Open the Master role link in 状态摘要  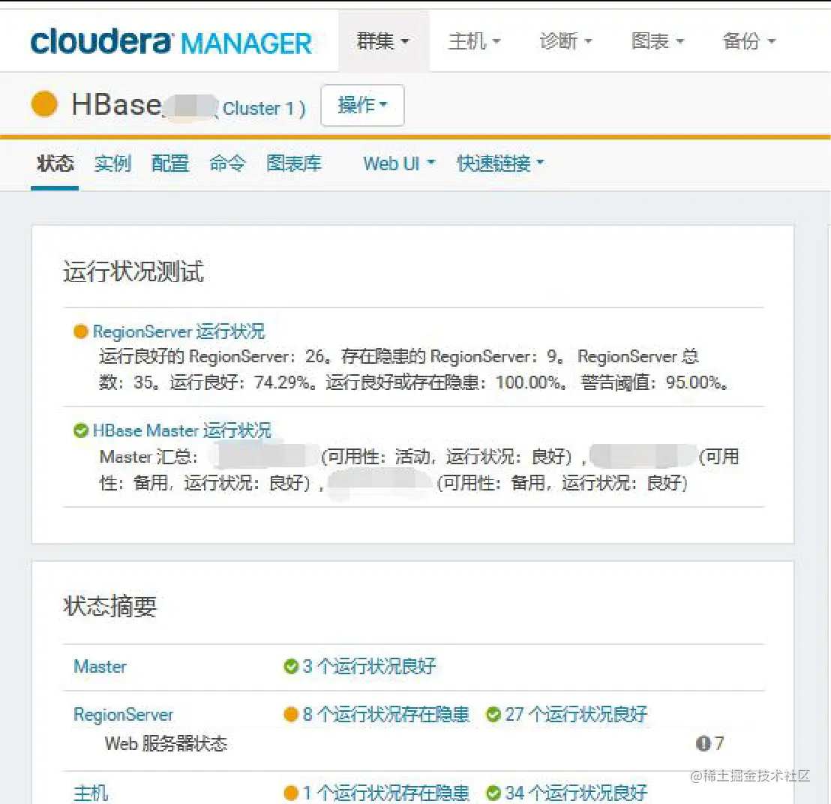coord(100,666)
